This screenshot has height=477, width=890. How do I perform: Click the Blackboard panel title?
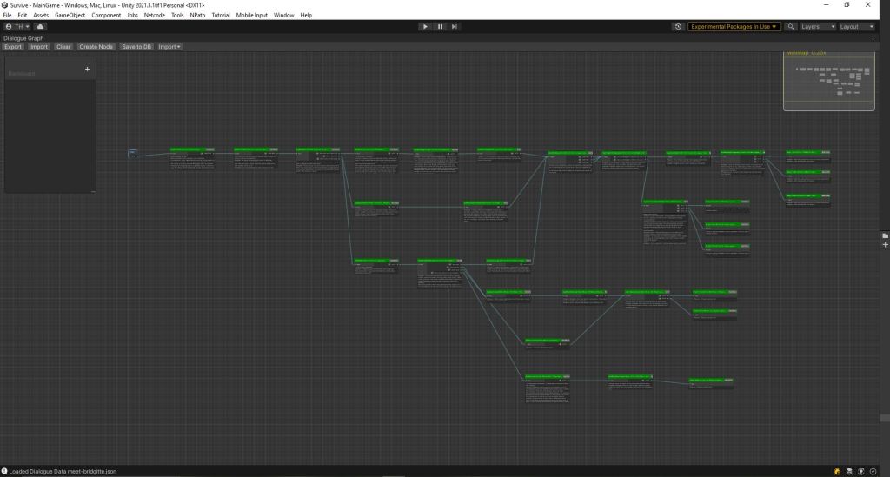pyautogui.click(x=22, y=74)
